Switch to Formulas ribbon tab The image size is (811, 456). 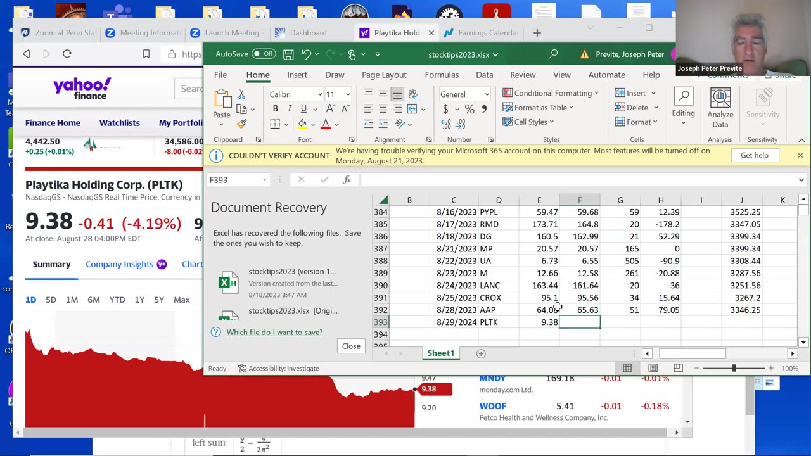442,75
